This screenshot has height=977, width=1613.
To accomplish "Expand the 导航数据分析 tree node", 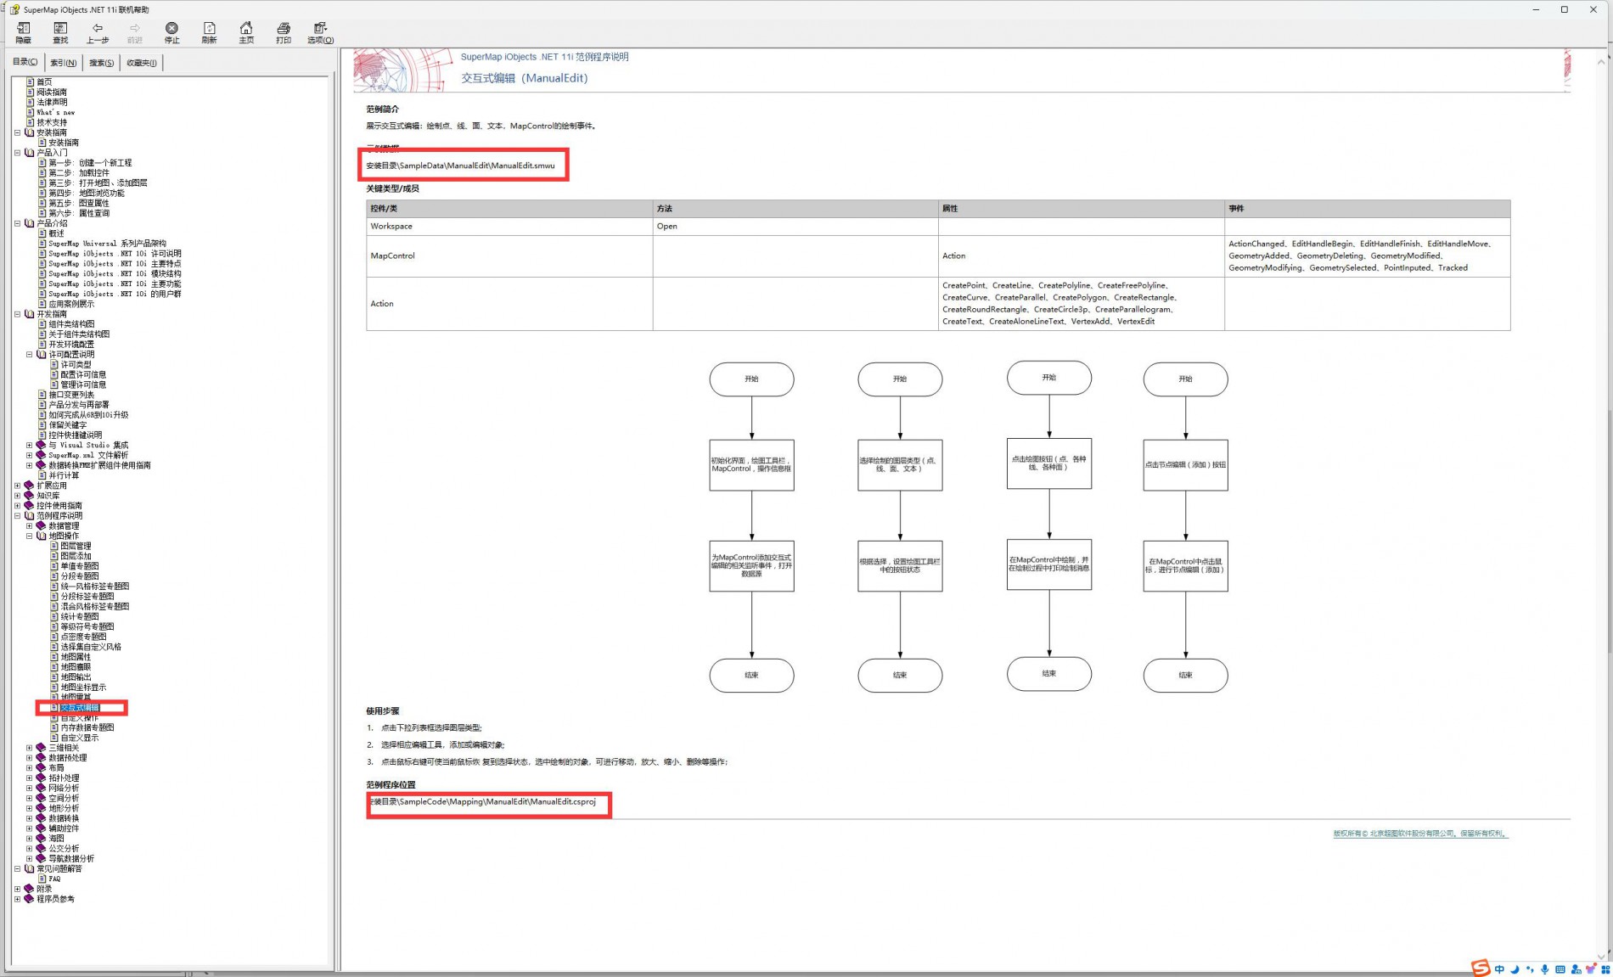I will tap(29, 859).
